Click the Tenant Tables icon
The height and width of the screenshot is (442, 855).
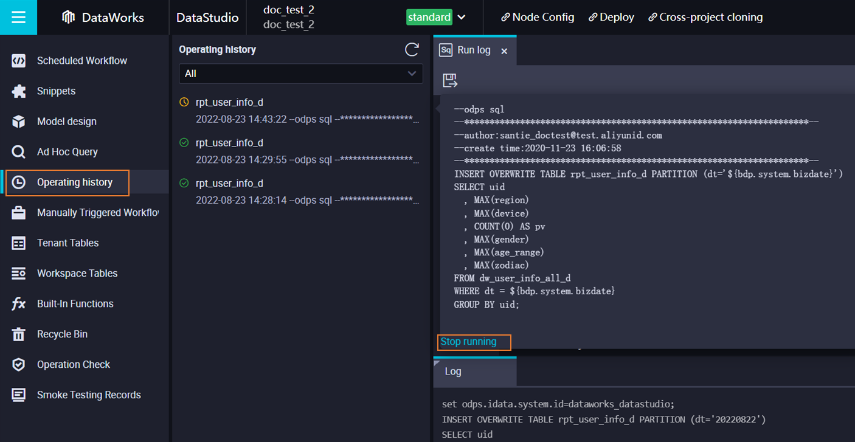(x=19, y=243)
